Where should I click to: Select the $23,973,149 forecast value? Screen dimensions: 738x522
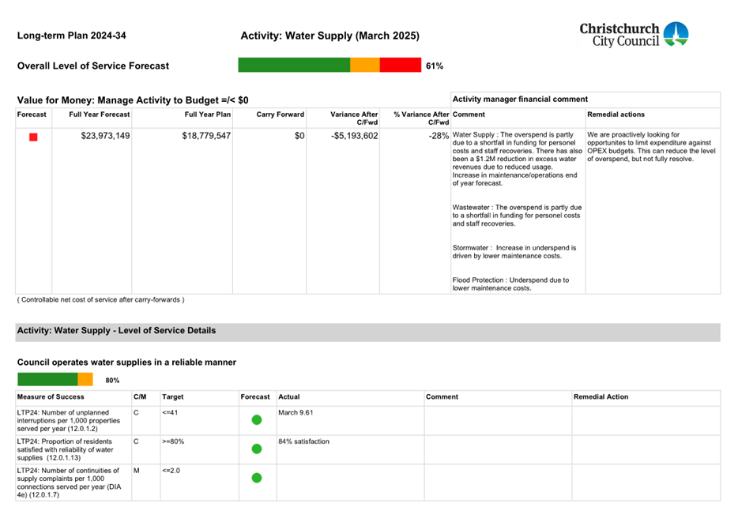105,136
